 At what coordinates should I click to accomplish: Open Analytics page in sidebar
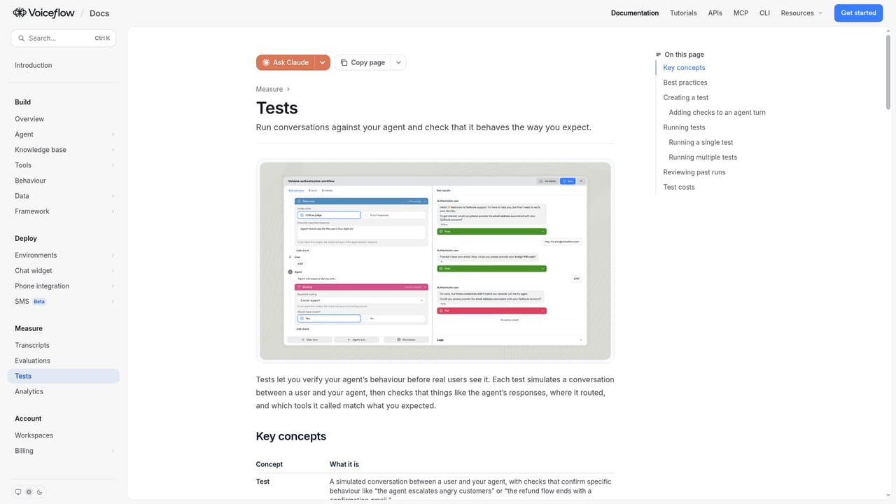click(64, 391)
